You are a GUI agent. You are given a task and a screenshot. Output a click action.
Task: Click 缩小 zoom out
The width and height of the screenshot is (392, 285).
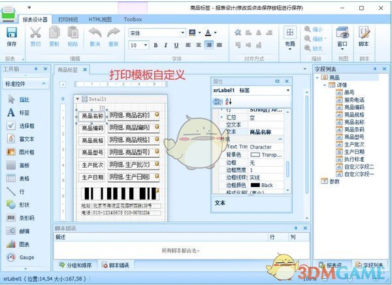point(314,29)
